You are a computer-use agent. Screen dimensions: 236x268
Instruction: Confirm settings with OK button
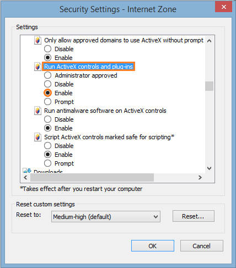coord(153,246)
